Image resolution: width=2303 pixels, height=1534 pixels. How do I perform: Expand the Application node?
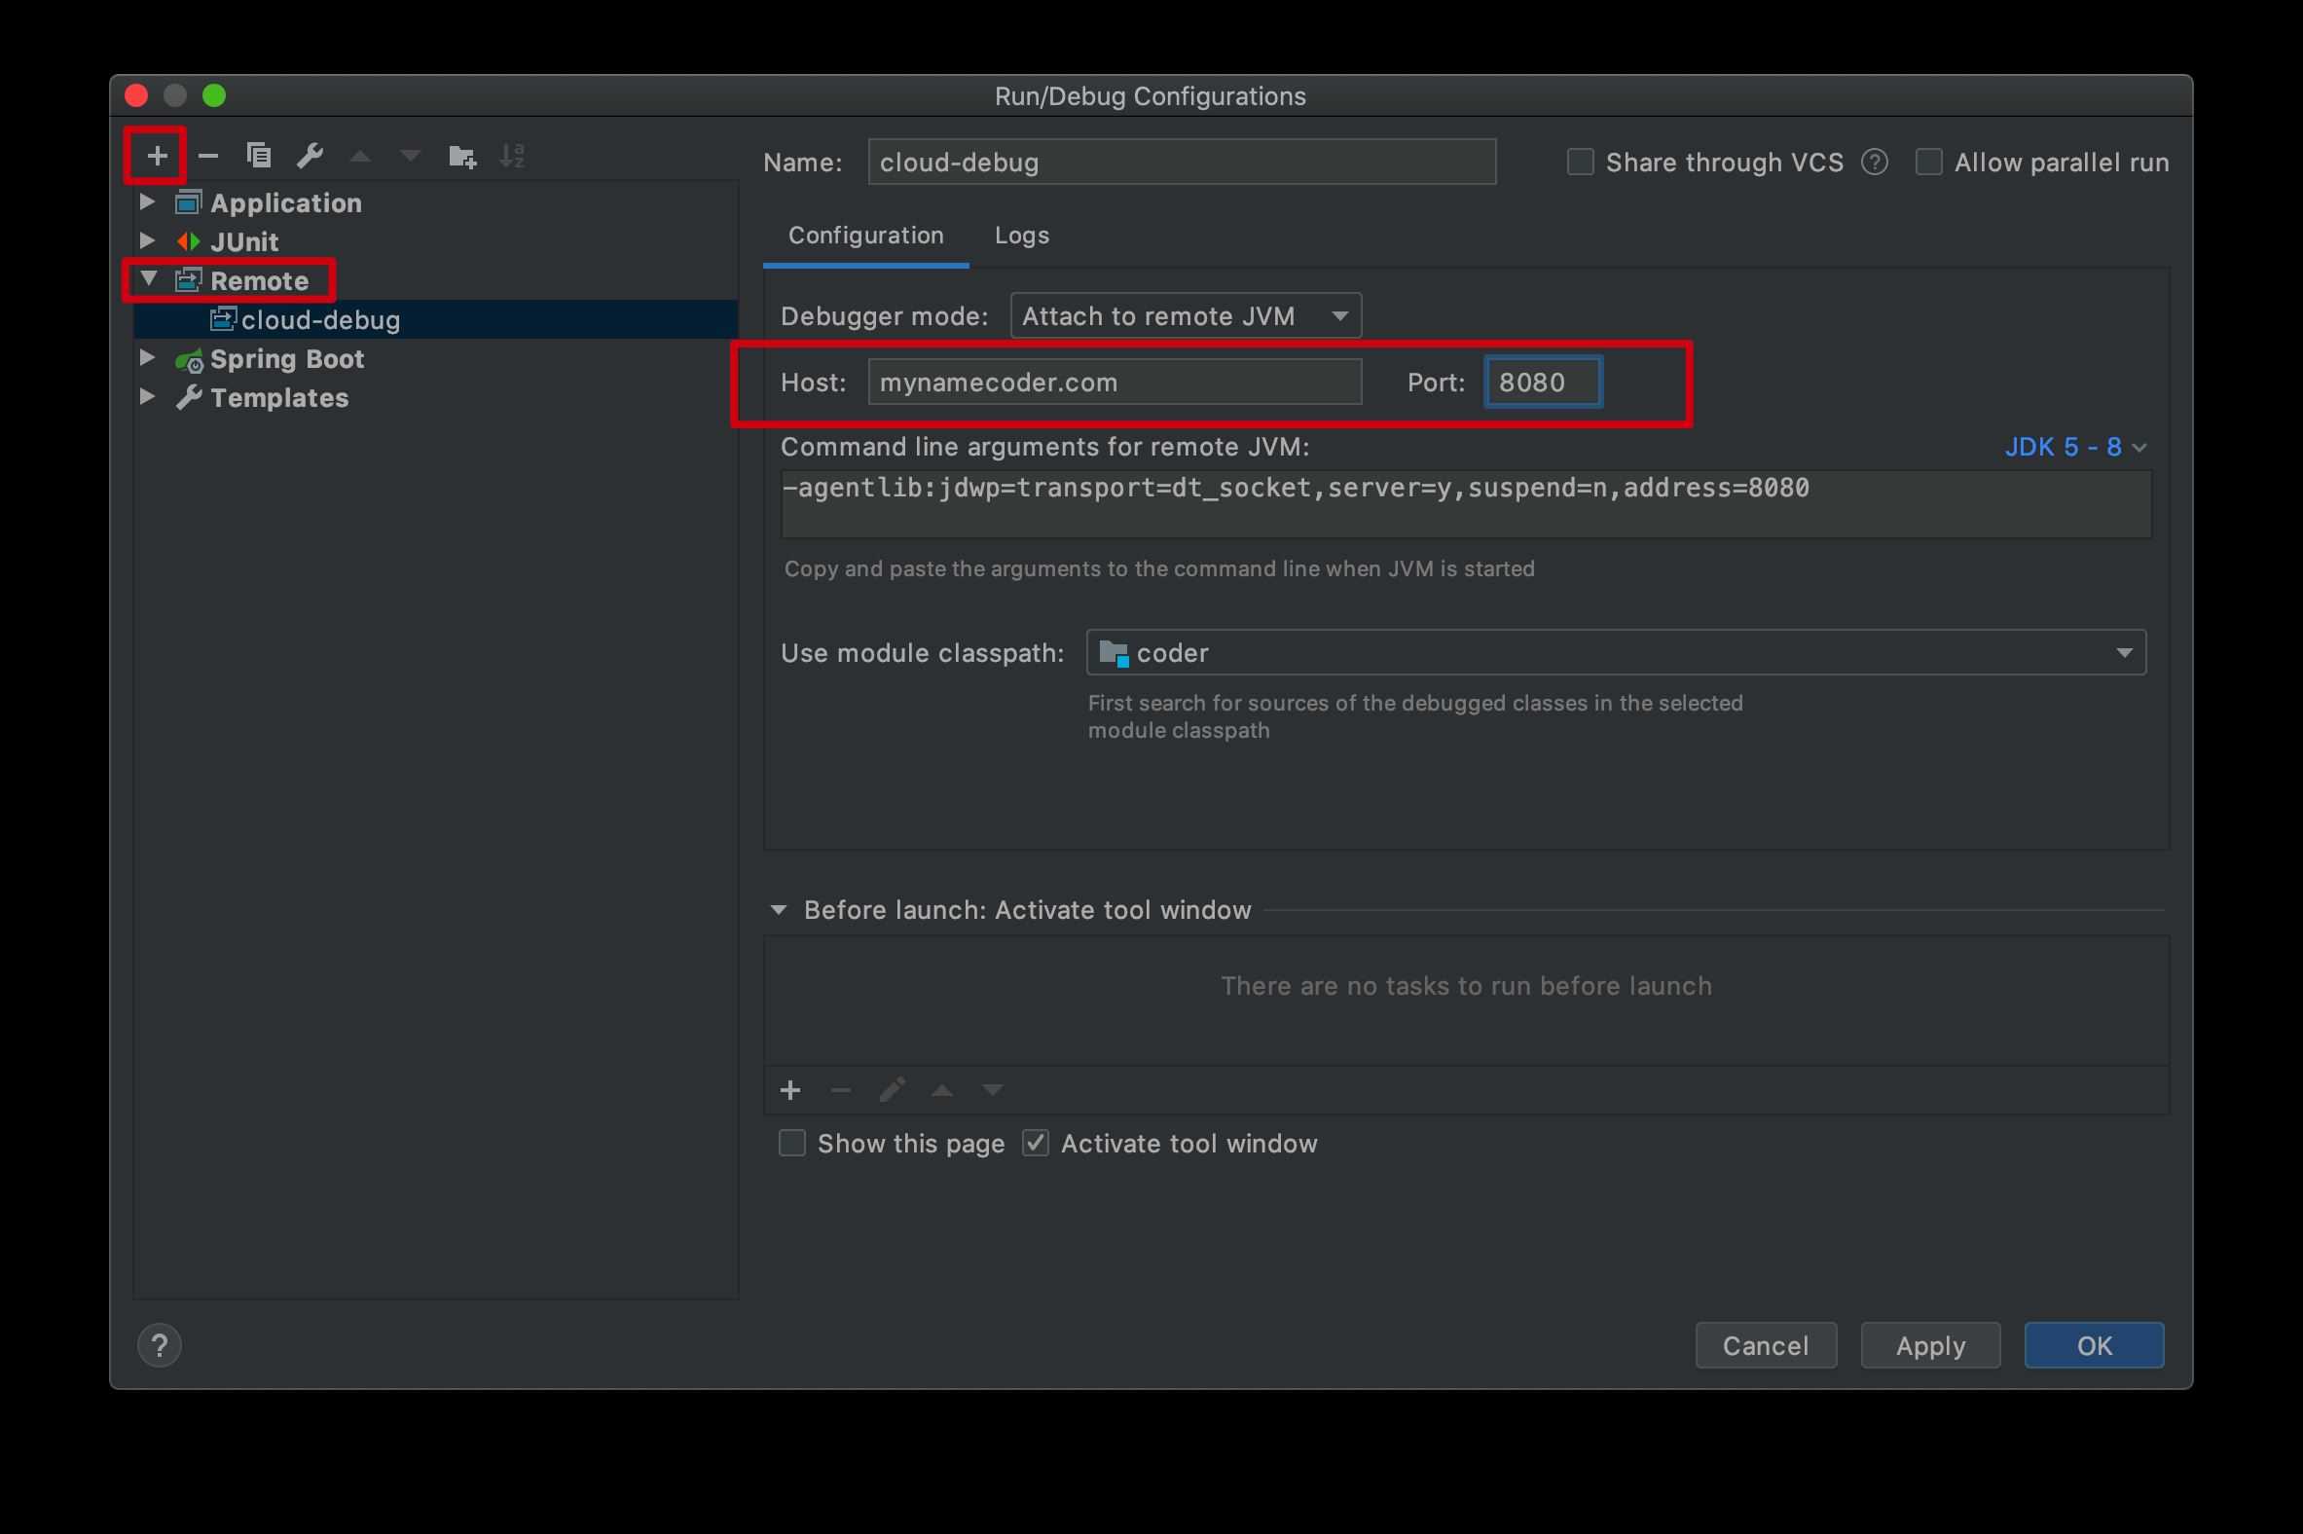[x=148, y=201]
